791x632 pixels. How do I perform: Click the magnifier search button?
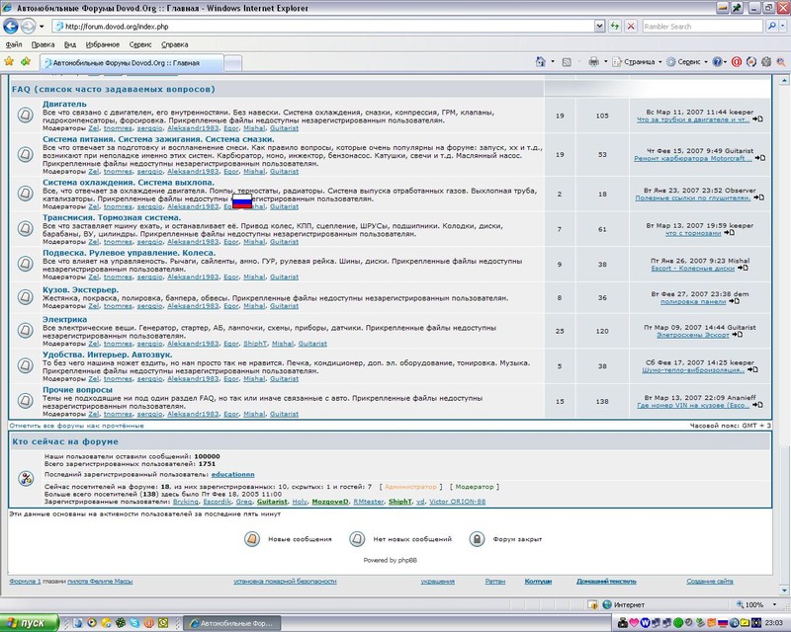coord(771,27)
